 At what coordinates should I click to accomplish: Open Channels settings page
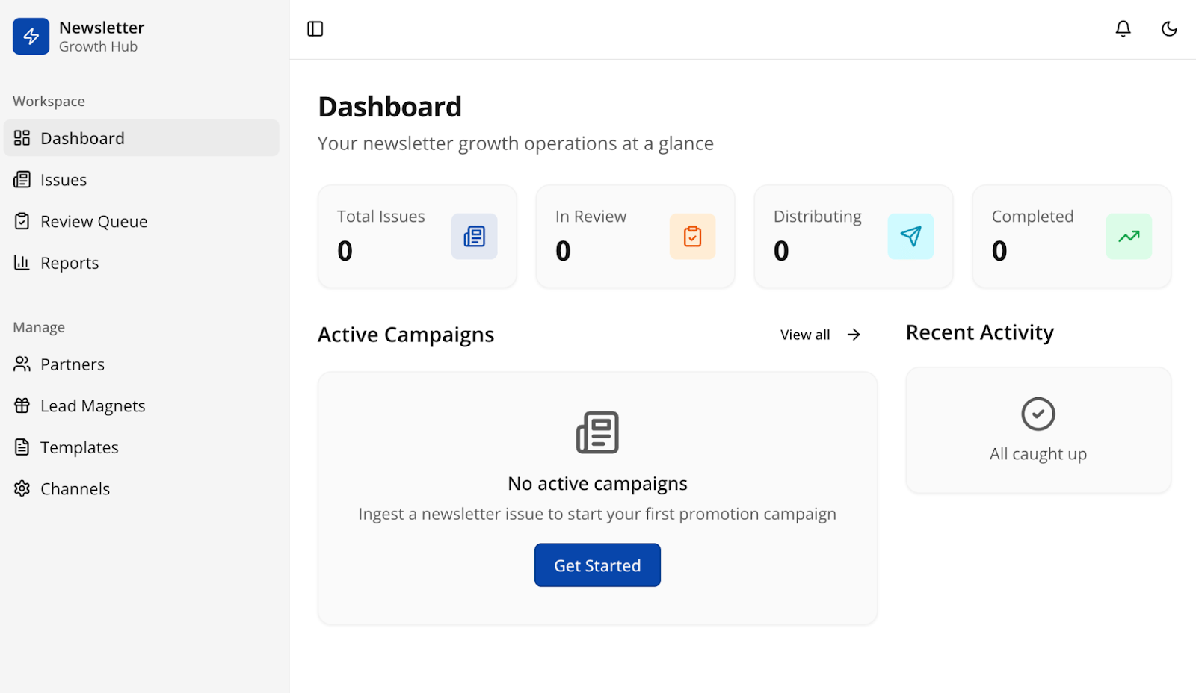click(75, 489)
